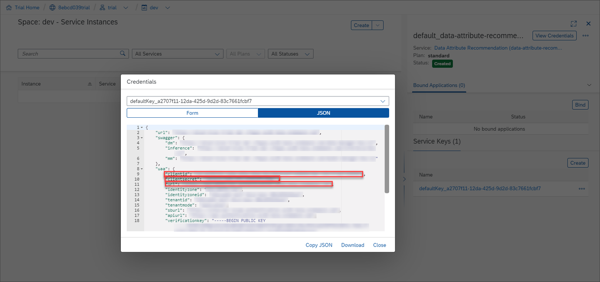This screenshot has height=282, width=600.
Task: Click the main Create instance button
Action: coord(361,25)
